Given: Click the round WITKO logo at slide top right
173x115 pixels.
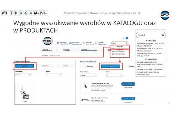Looking at the screenshot, I should coord(165,15).
